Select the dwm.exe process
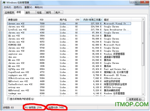Image resolution: width=150 pixels, height=111 pixels. [69, 57]
